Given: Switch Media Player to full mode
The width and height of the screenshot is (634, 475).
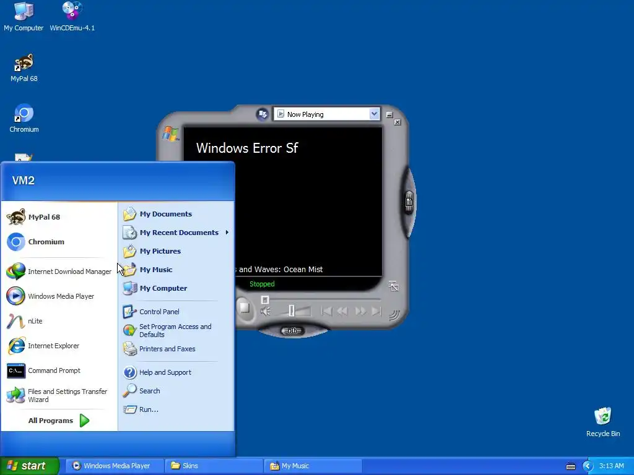Looking at the screenshot, I should (393, 286).
